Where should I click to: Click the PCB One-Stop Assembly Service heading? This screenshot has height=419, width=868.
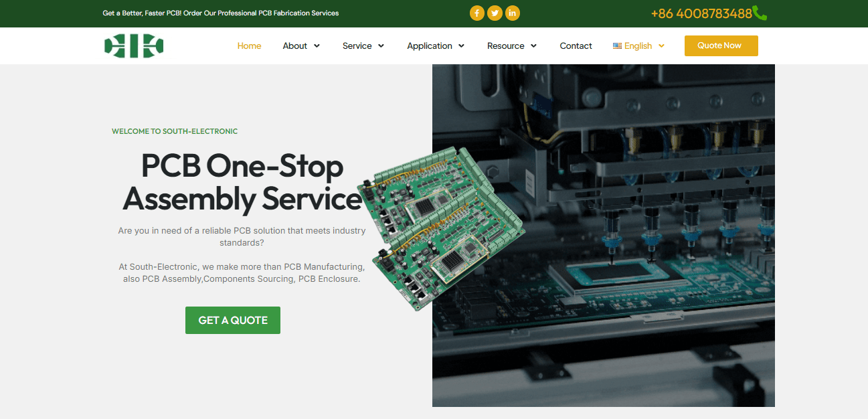click(x=242, y=182)
